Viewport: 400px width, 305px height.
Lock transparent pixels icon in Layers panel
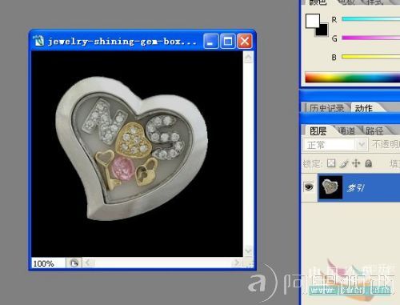pyautogui.click(x=331, y=163)
